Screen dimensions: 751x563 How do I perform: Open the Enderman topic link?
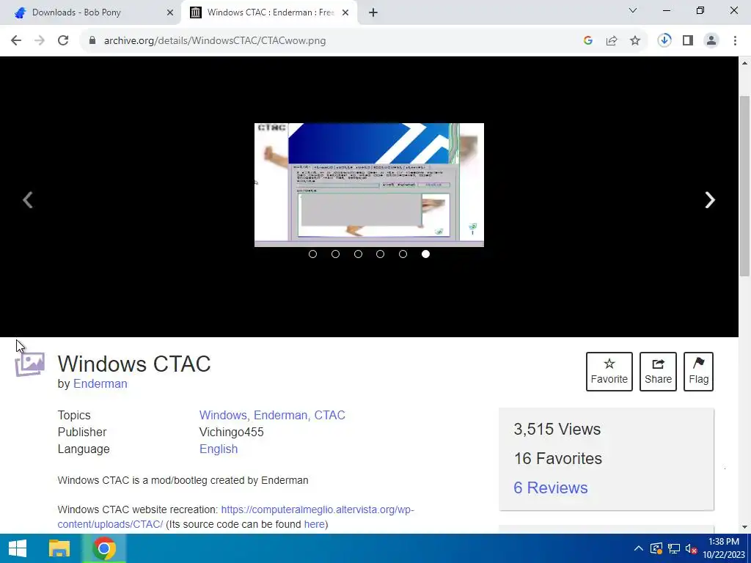(x=282, y=415)
